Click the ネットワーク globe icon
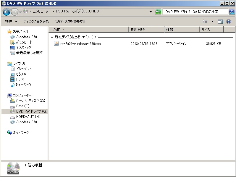The width and height of the screenshot is (236, 177). [9, 133]
